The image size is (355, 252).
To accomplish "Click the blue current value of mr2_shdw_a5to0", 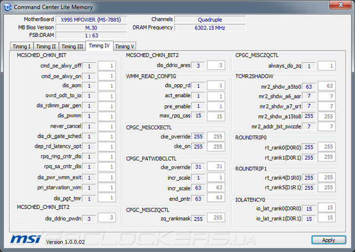I will [309, 87].
